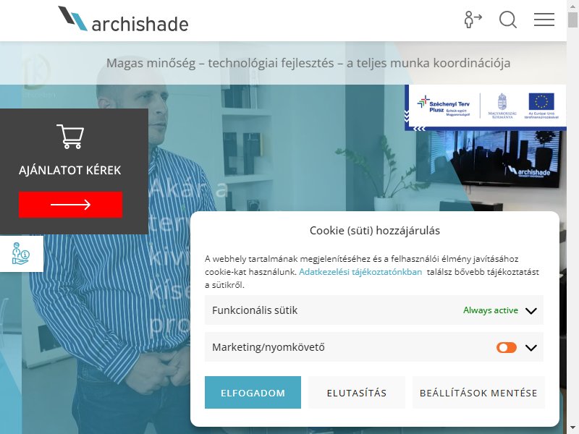Open the Adatkezelési tájékoztatónkban link
Image resolution: width=579 pixels, height=434 pixels.
(x=360, y=272)
